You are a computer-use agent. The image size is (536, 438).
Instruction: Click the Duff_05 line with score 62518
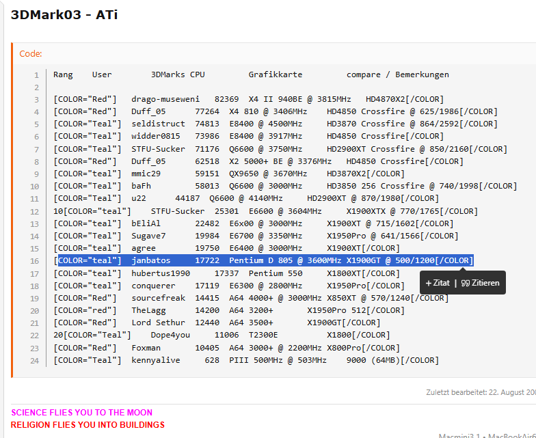point(258,161)
